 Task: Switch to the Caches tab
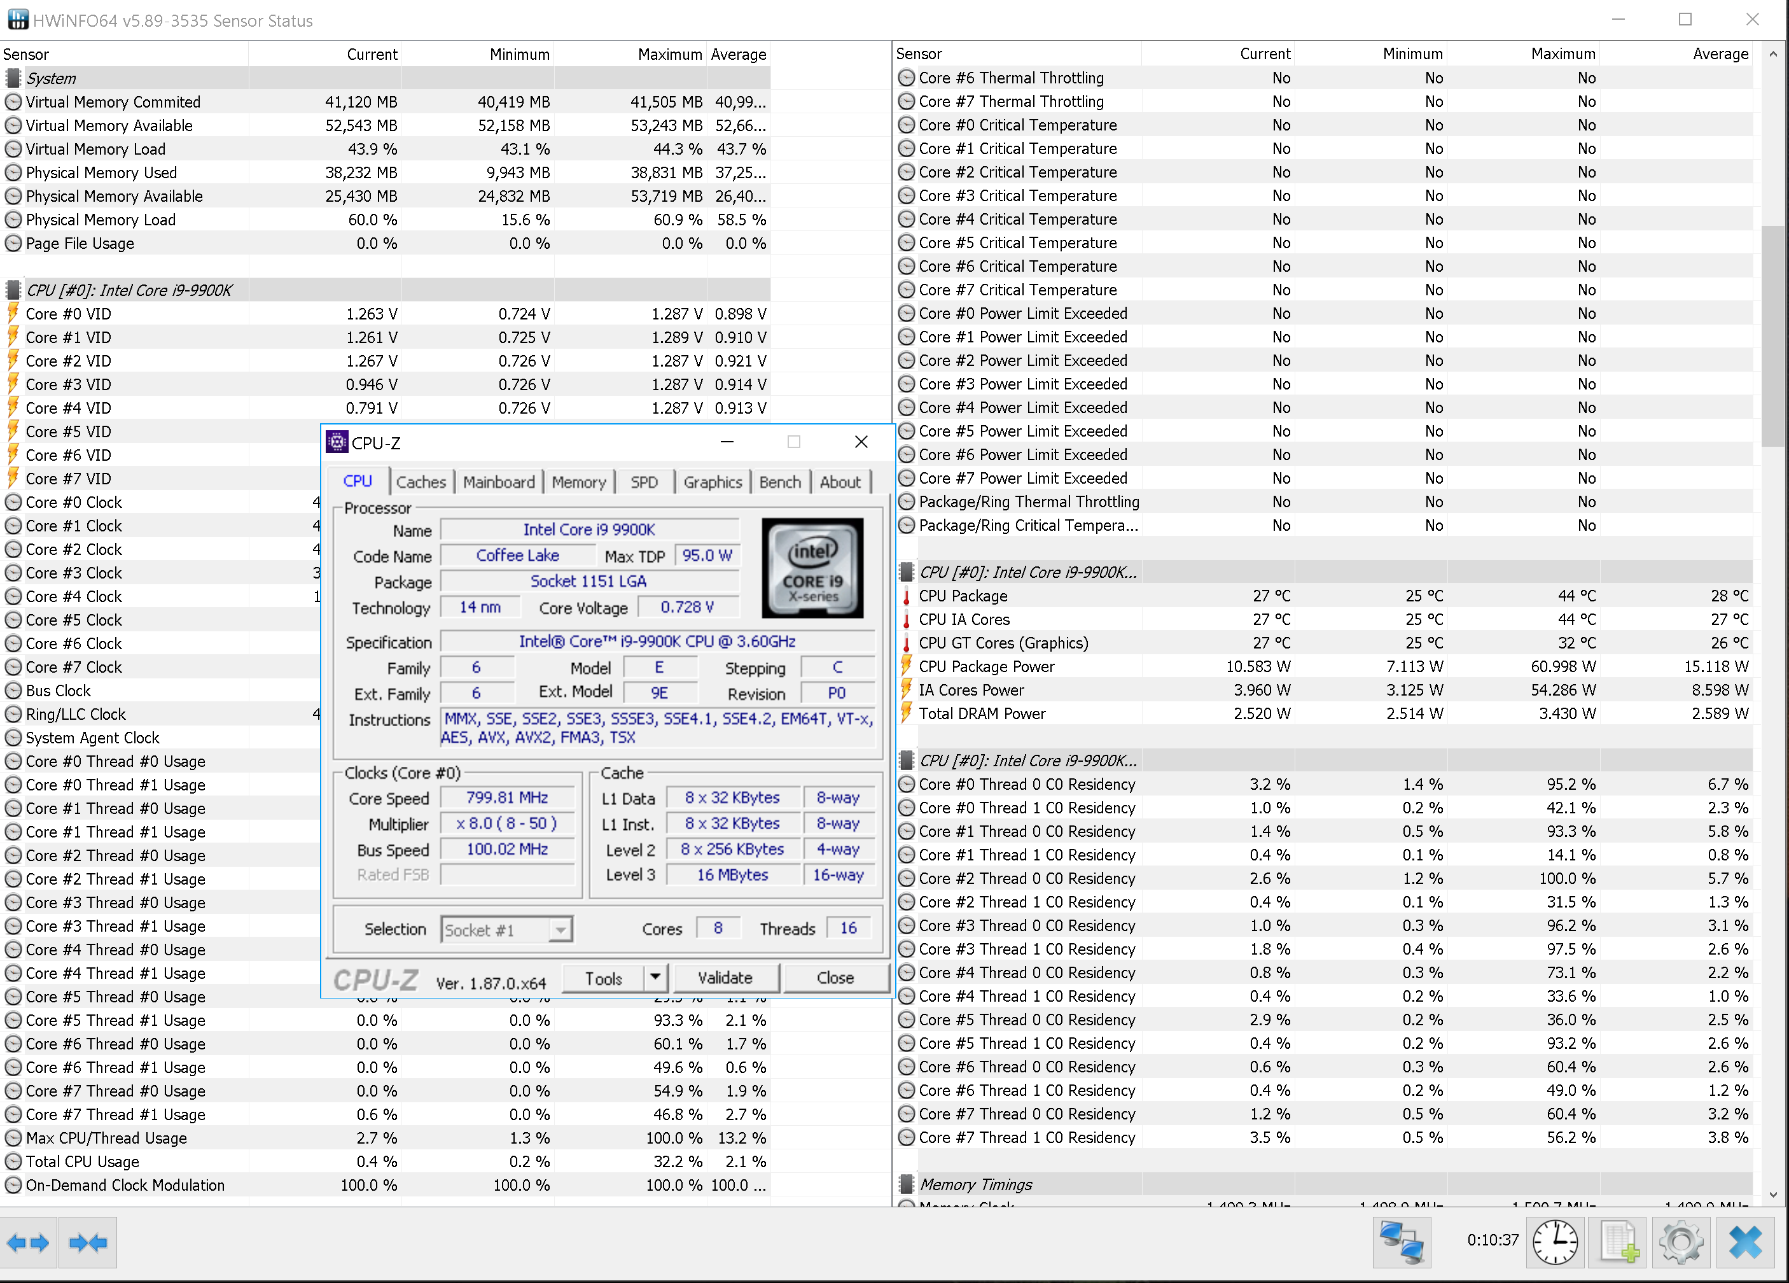(421, 481)
